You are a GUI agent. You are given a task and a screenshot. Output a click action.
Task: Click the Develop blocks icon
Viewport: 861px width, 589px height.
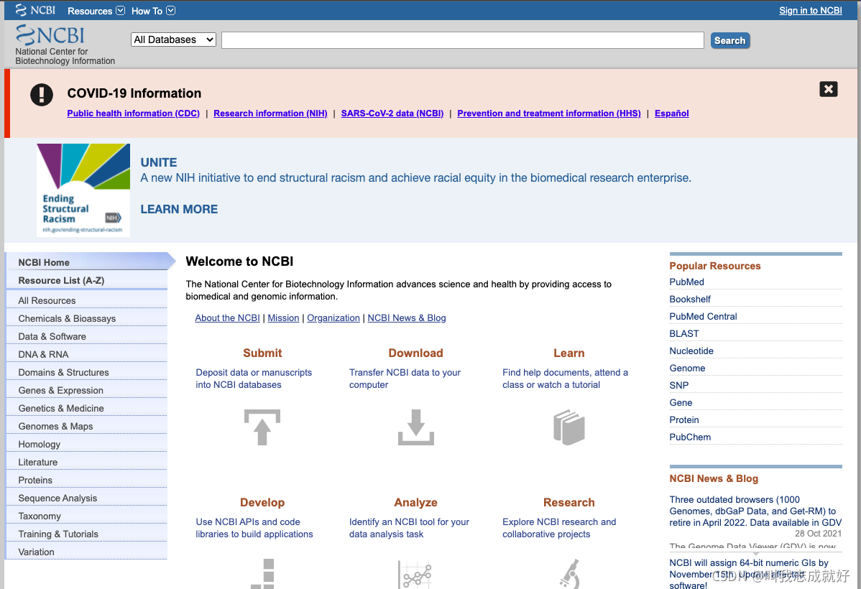coord(262,574)
